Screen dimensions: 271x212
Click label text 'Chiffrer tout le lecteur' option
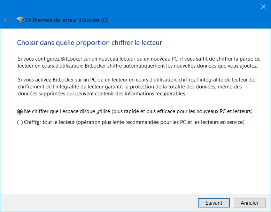point(49,122)
